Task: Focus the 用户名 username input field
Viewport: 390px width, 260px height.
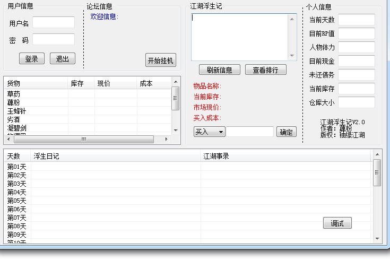Action: (x=54, y=22)
